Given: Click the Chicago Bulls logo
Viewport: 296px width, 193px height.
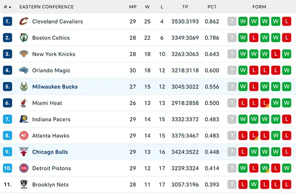Looking at the screenshot, I should (x=24, y=152).
